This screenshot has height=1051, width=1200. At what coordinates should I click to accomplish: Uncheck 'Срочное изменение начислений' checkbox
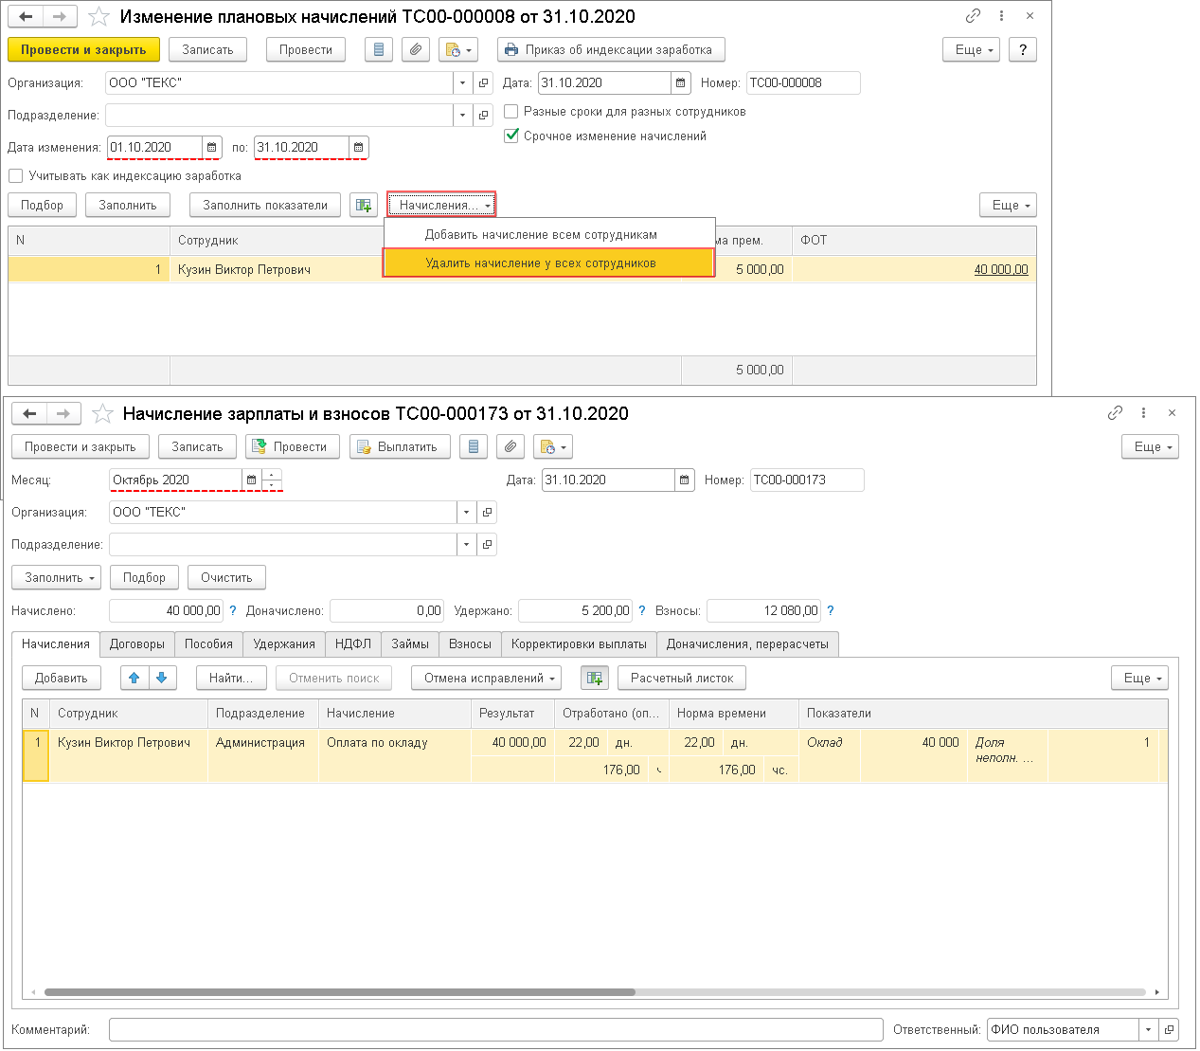pos(511,136)
